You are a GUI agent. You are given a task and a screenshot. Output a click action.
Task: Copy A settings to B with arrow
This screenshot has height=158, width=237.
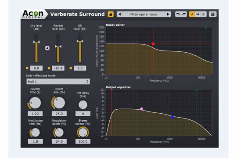click(x=197, y=14)
